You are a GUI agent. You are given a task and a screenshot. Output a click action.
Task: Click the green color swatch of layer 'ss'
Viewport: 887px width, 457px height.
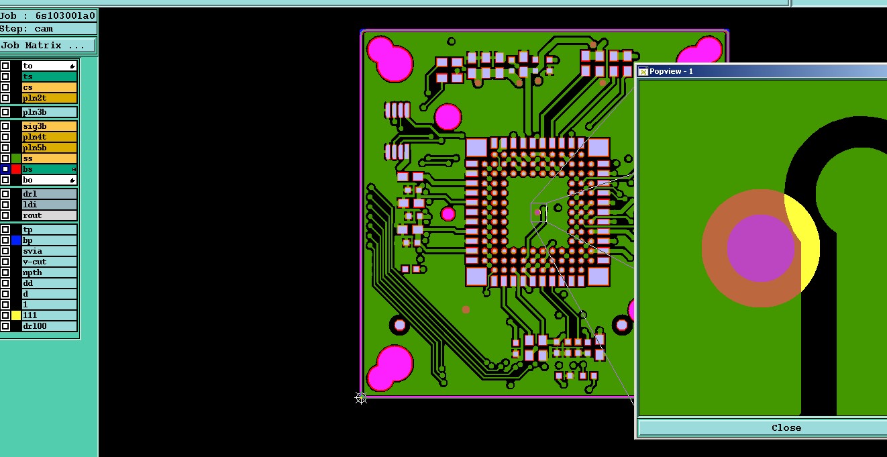(x=16, y=158)
